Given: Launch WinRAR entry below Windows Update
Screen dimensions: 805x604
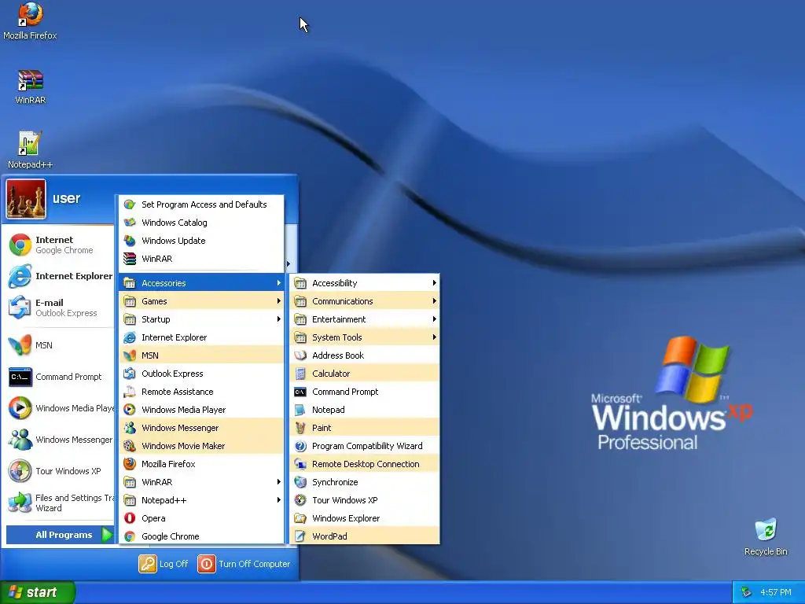Looking at the screenshot, I should [201, 259].
